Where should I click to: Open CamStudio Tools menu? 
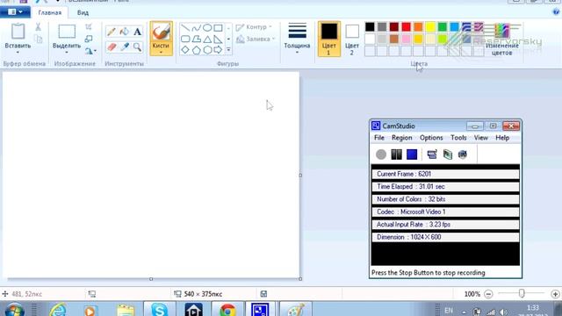[458, 138]
